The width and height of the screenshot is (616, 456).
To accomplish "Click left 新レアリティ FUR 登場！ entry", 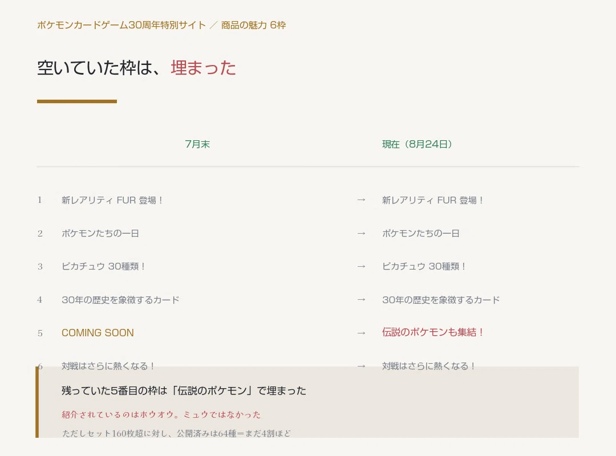I will pyautogui.click(x=112, y=200).
